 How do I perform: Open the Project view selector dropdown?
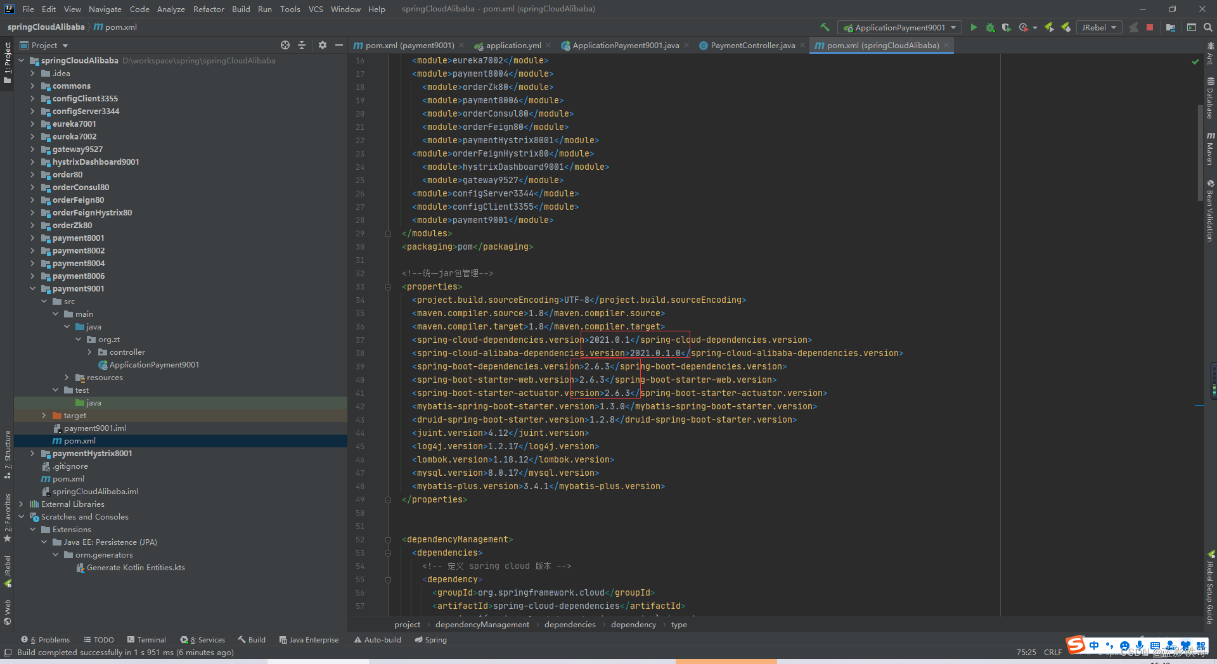point(44,45)
